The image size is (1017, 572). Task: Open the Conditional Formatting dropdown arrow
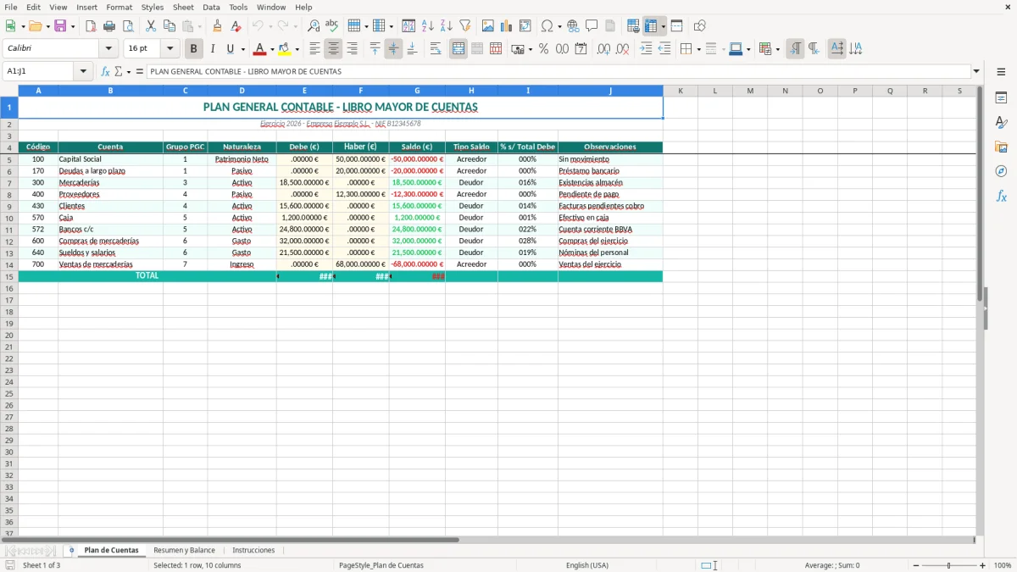778,49
